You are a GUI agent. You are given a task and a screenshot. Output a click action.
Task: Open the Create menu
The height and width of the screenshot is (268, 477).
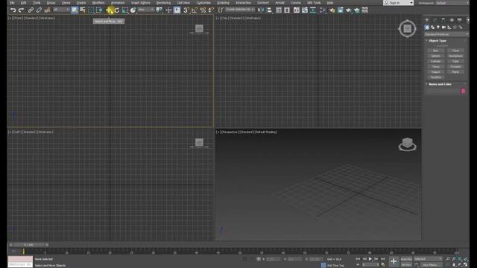tap(81, 3)
